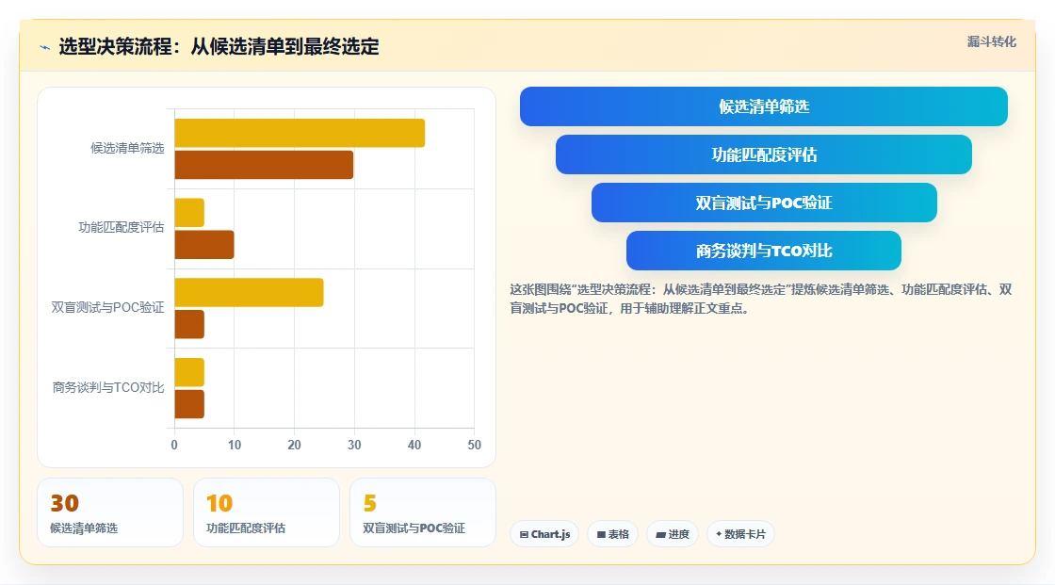Image resolution: width=1055 pixels, height=585 pixels.
Task: Click the 双盲测试与POC验证 chart axis label
Action: coord(107,308)
